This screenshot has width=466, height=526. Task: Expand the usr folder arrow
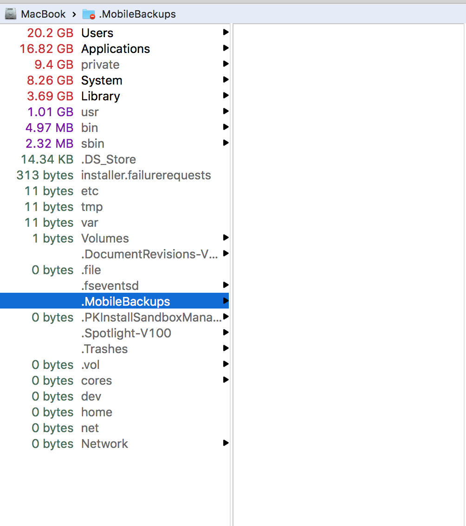tap(226, 111)
